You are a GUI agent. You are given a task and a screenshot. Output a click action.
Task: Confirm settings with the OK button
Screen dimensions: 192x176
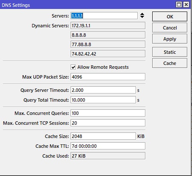(170, 17)
